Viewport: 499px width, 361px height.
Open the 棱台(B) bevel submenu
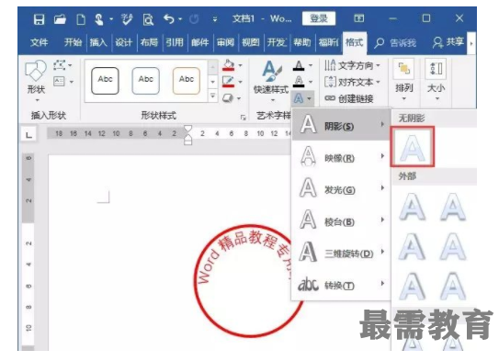click(x=341, y=220)
